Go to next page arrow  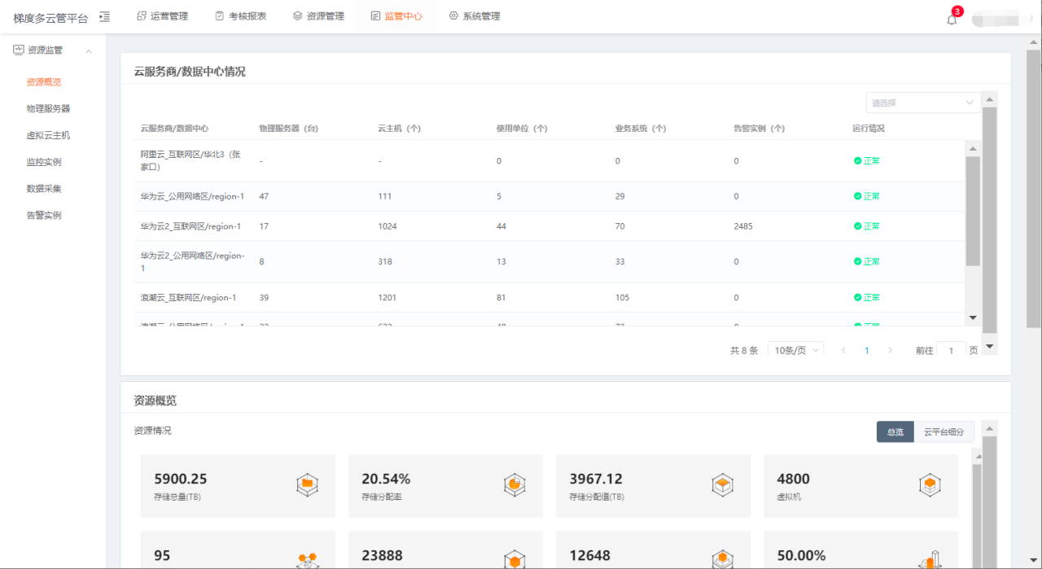click(x=890, y=350)
